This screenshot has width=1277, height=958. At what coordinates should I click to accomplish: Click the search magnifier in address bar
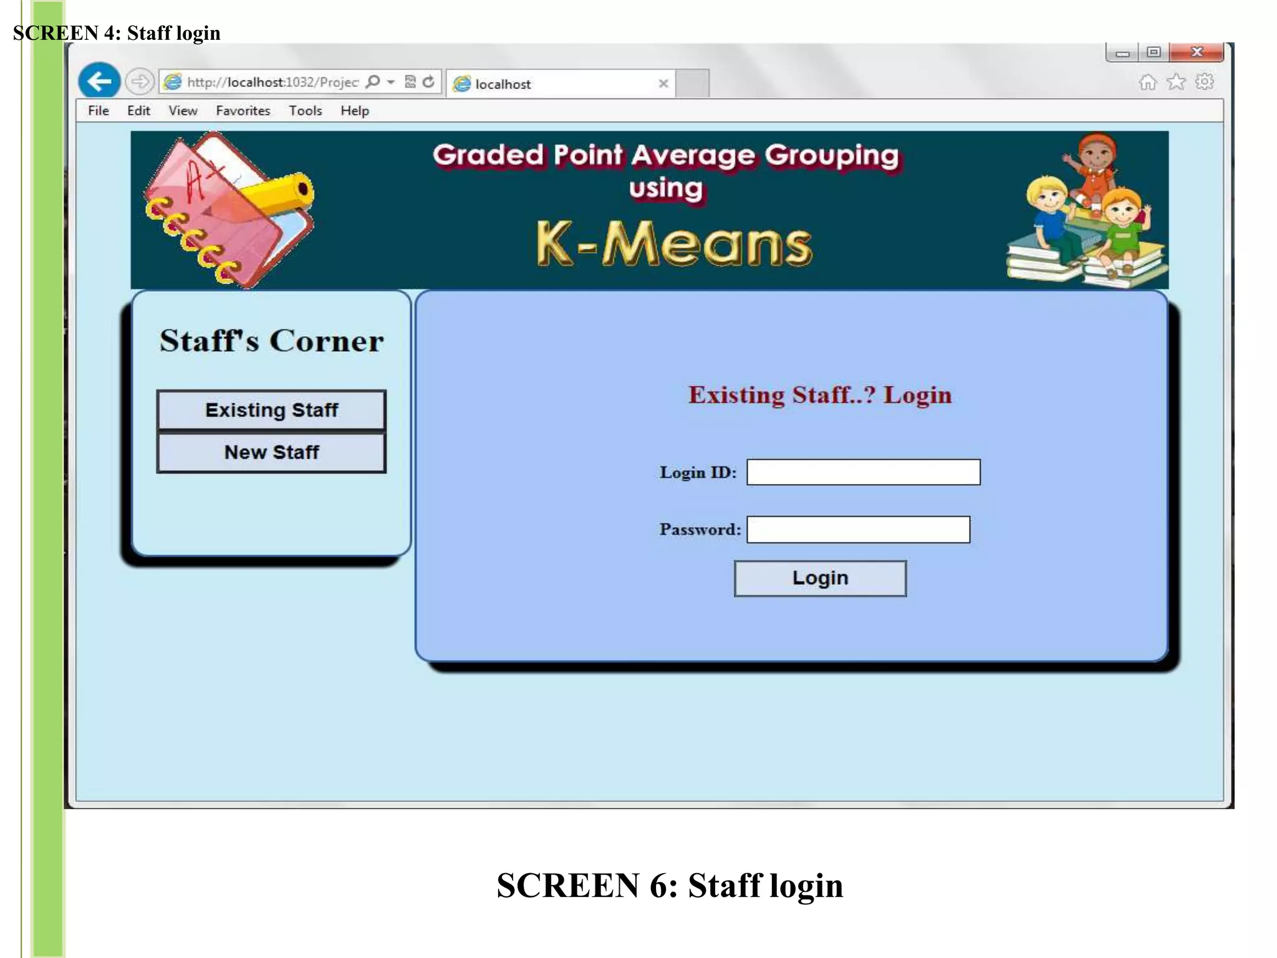[x=373, y=82]
